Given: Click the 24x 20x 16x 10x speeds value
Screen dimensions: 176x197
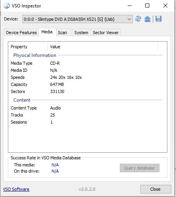Looking at the screenshot, I should click(66, 77).
